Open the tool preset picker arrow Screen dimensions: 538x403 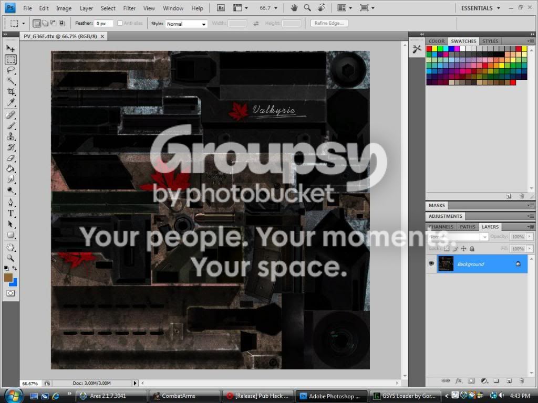coord(23,23)
